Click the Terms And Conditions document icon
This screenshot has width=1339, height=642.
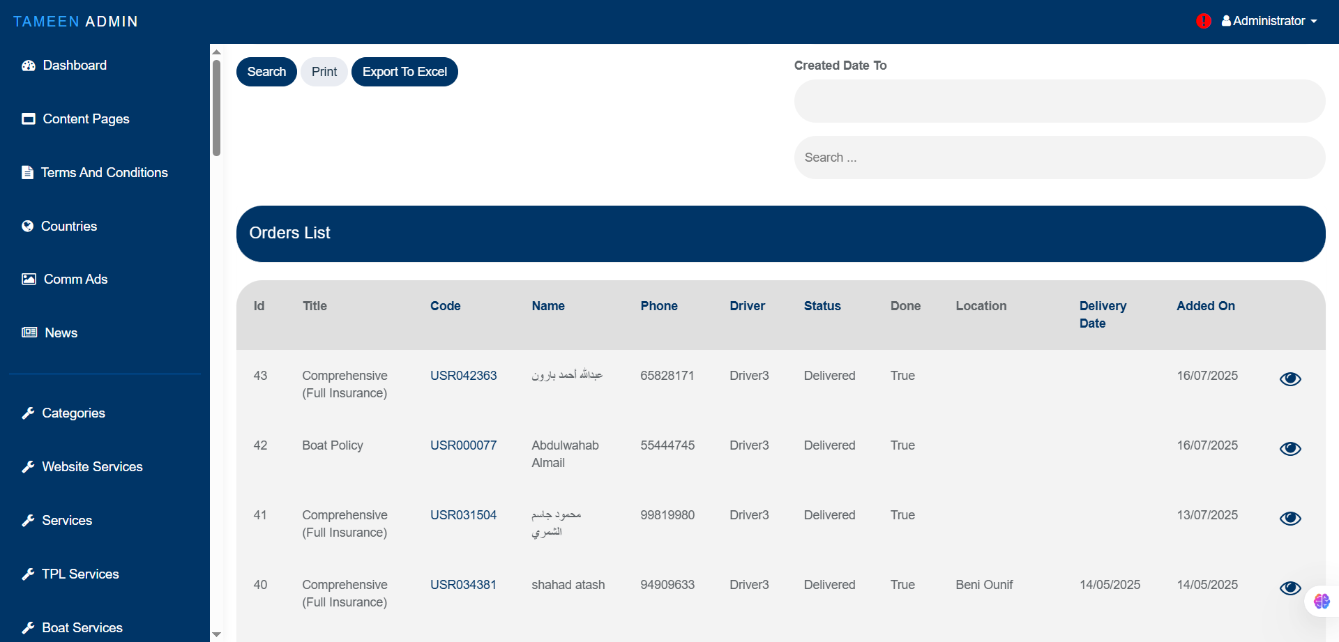27,172
